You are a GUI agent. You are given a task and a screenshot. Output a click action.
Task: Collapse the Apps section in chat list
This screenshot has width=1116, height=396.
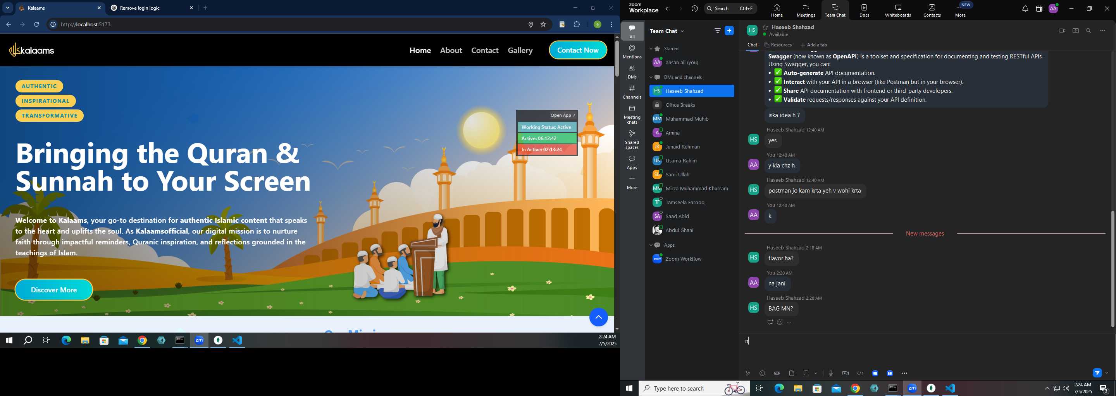click(x=651, y=245)
